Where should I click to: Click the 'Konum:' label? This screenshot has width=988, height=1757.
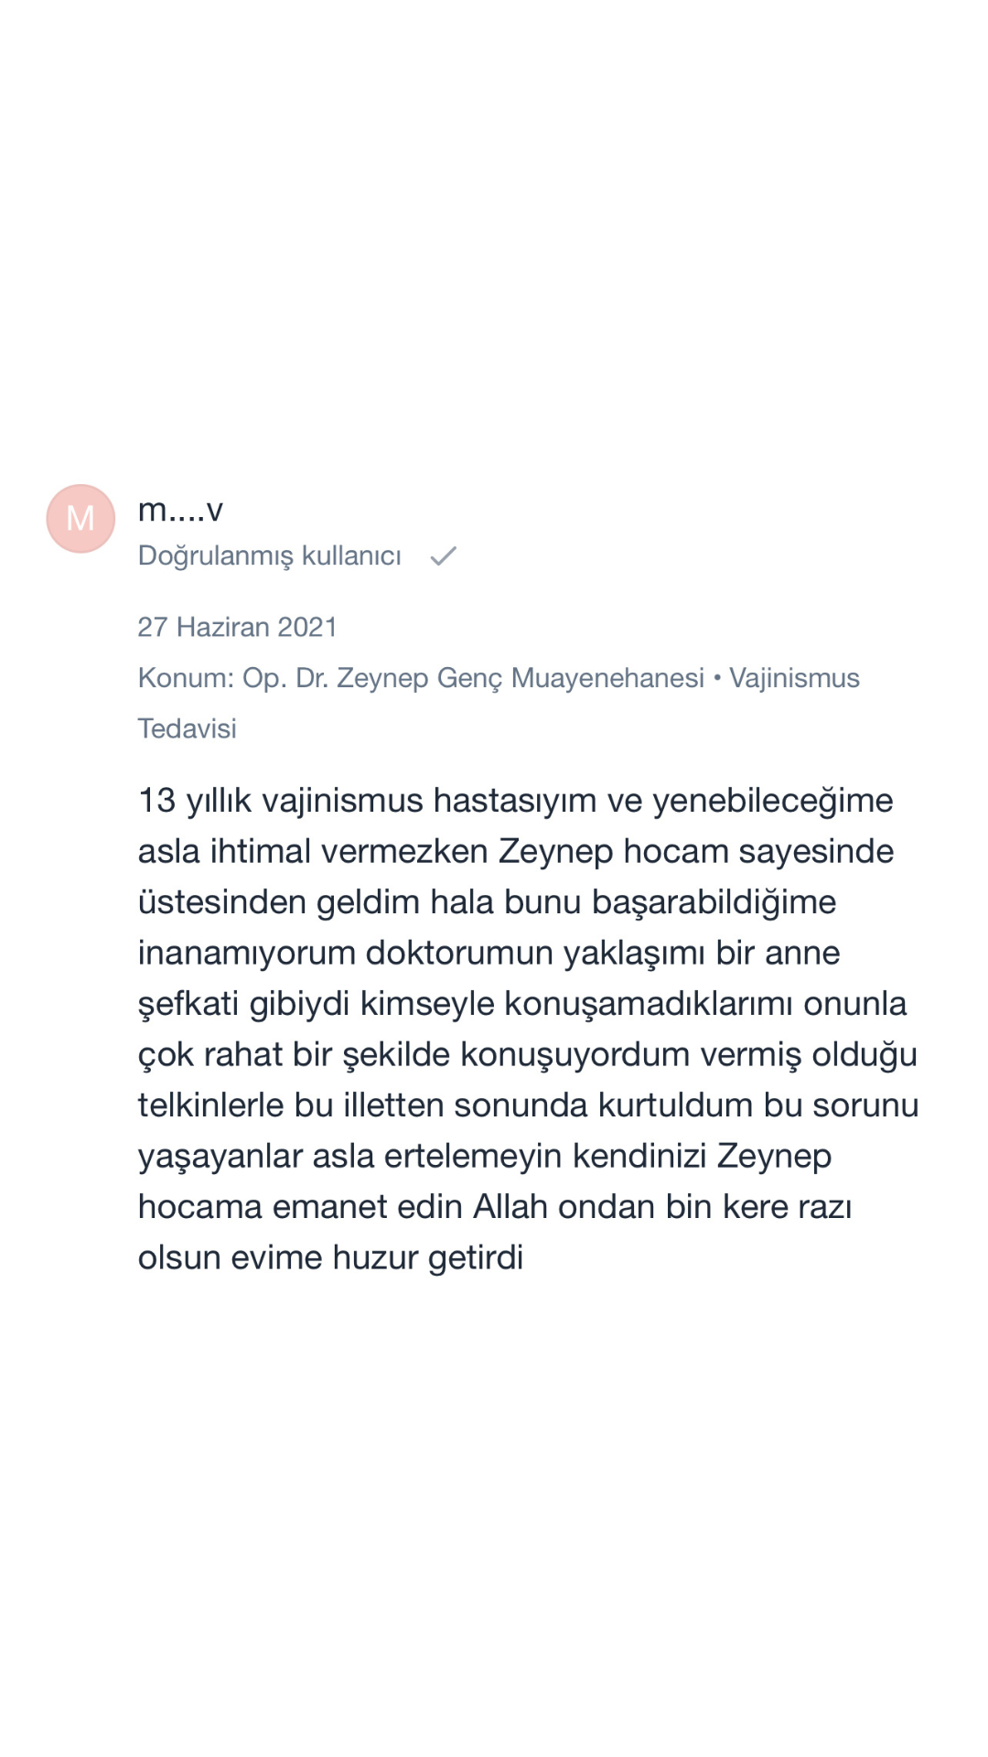(186, 678)
